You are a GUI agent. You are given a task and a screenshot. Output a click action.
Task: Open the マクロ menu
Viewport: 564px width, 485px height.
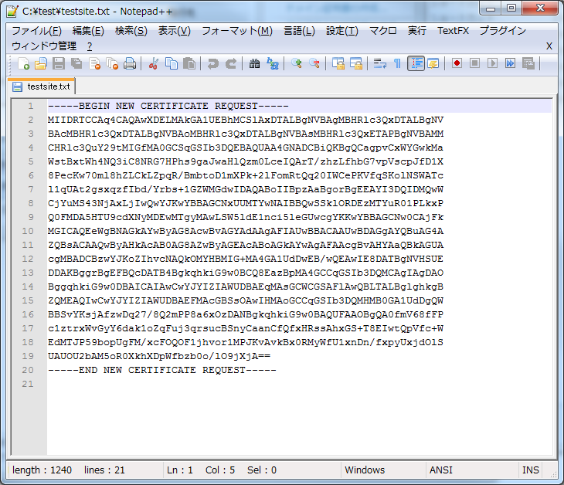point(383,31)
